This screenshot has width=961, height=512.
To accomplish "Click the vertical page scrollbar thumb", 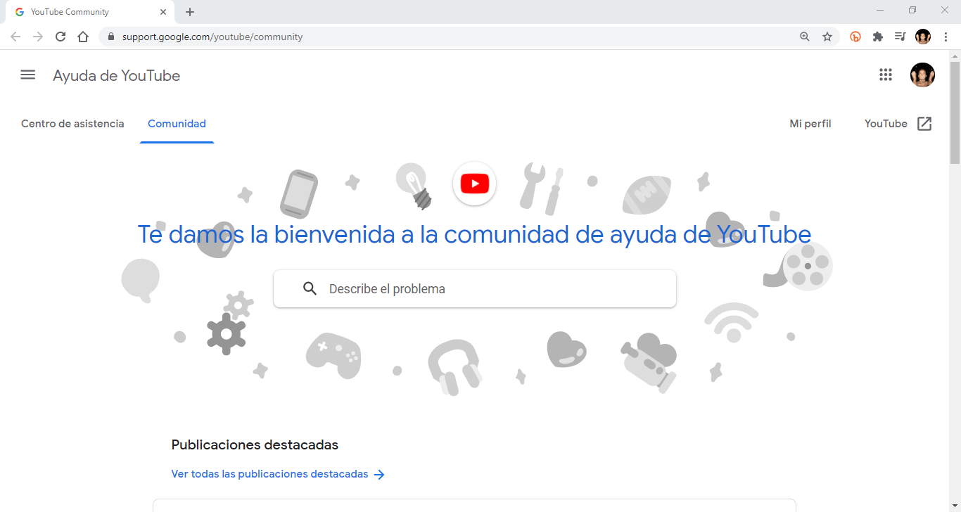I will [955, 113].
